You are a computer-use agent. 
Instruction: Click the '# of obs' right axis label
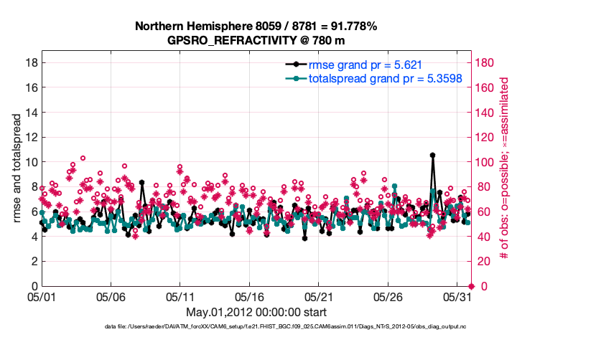pyautogui.click(x=504, y=168)
